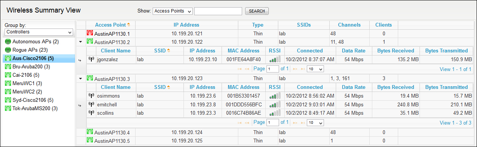Collapse the AustinAP1130.2 row
This screenshot has height=147, width=477.
point(80,42)
